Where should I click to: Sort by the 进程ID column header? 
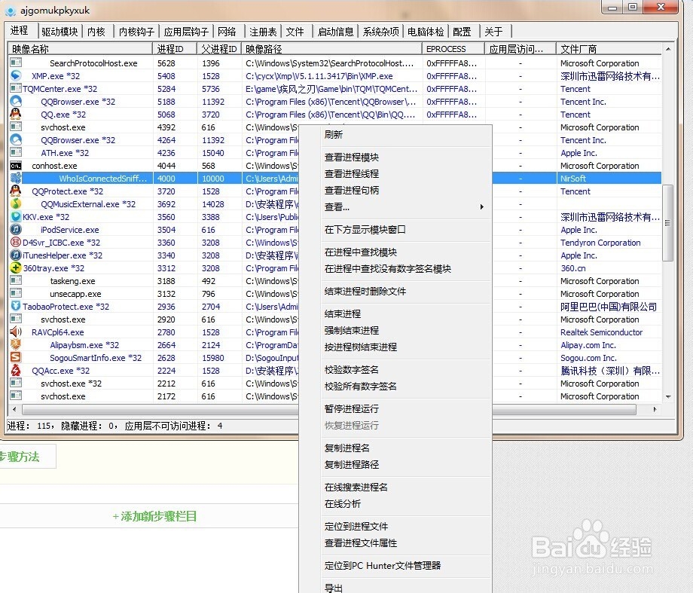175,49
